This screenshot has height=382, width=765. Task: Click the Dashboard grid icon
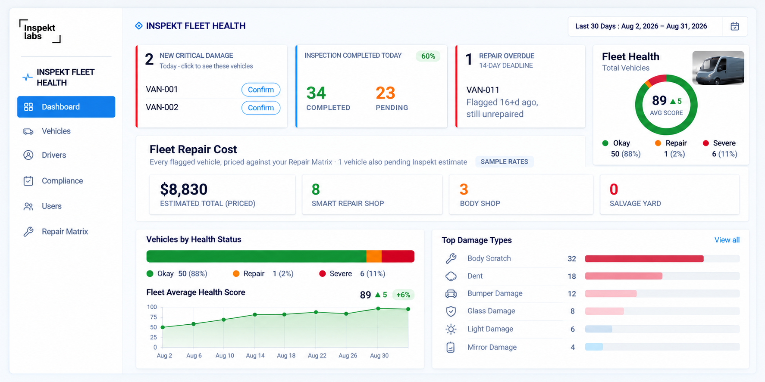[x=28, y=107]
